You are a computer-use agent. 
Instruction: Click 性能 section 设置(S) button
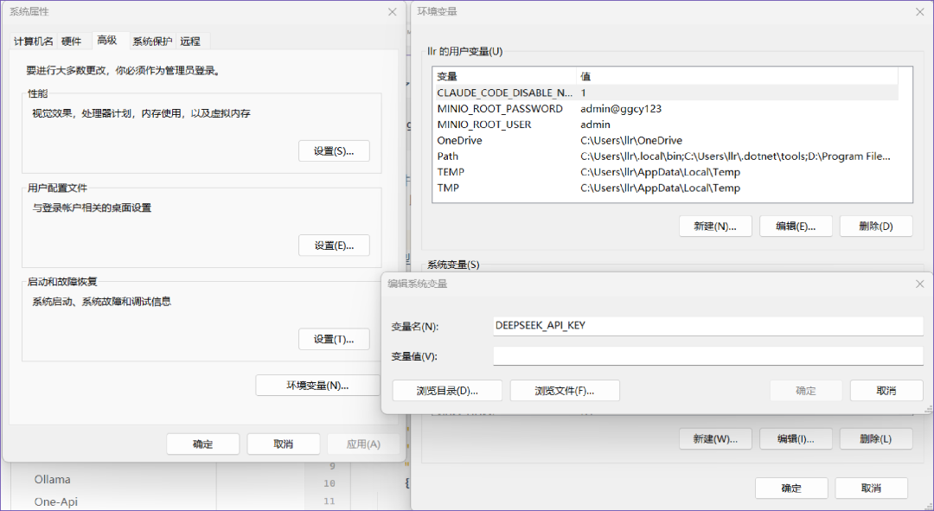(x=334, y=150)
